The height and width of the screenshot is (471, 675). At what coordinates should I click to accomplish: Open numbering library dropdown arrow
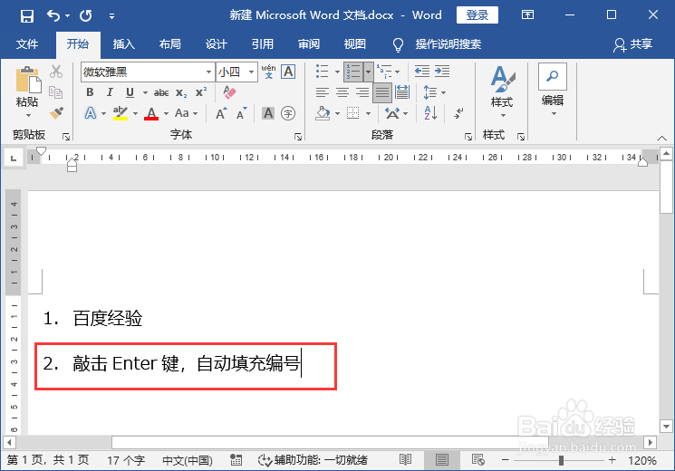(368, 72)
